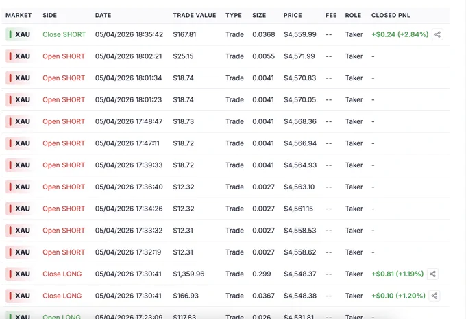Select date 05/04/2026 17:47:11
Screen dimensions: 466x319
pyautogui.click(x=127, y=143)
